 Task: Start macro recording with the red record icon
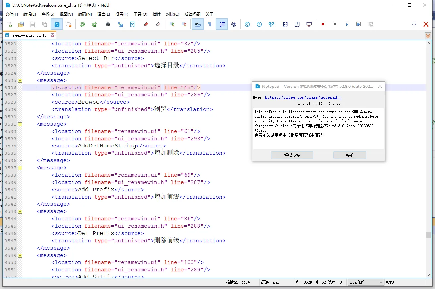(x=323, y=24)
